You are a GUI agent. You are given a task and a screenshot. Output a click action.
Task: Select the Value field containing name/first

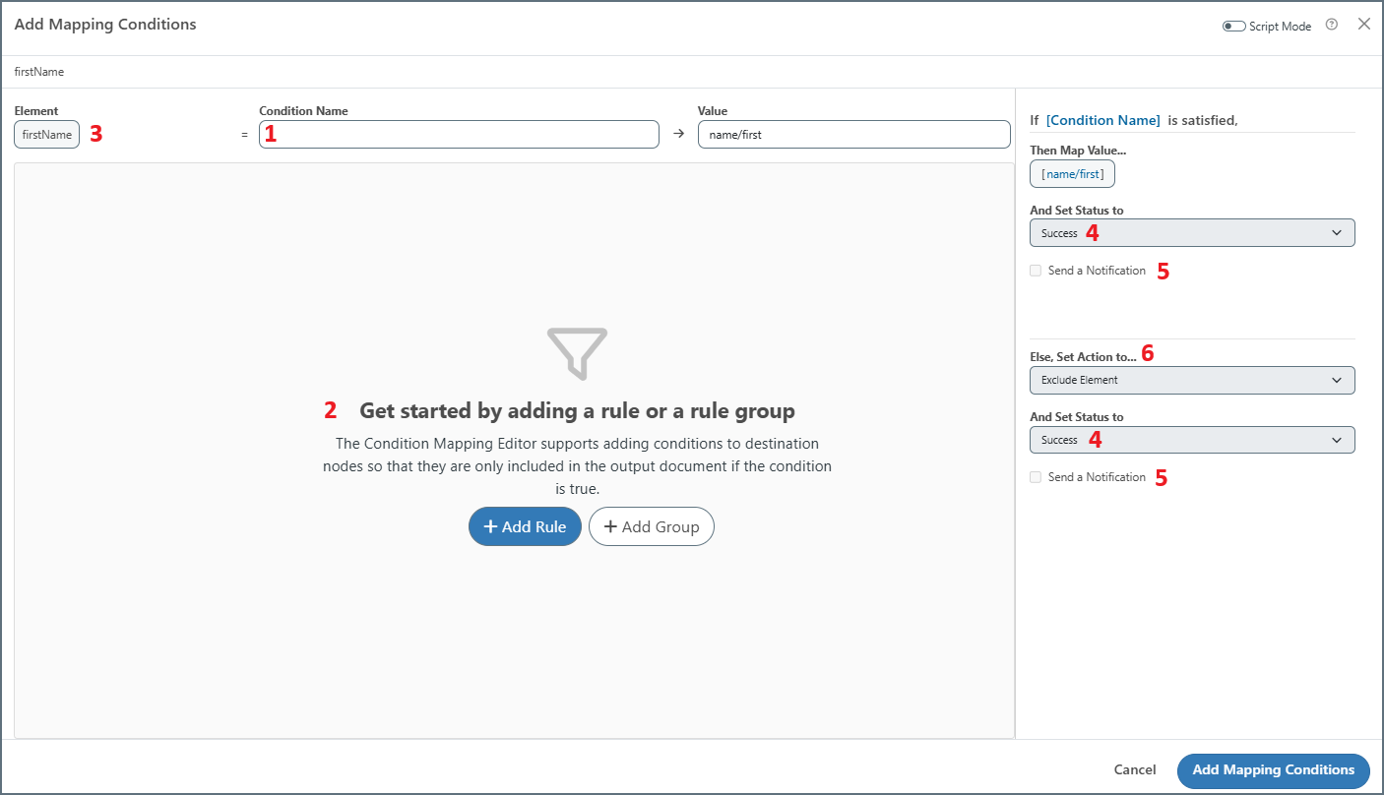click(x=853, y=134)
